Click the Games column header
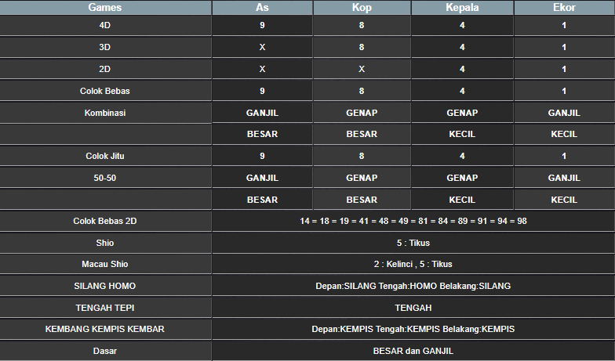Image resolution: width=615 pixels, height=361 pixels. [105, 8]
